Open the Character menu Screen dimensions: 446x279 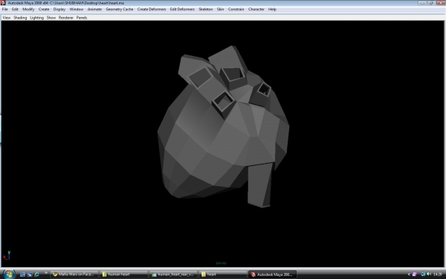click(x=256, y=10)
